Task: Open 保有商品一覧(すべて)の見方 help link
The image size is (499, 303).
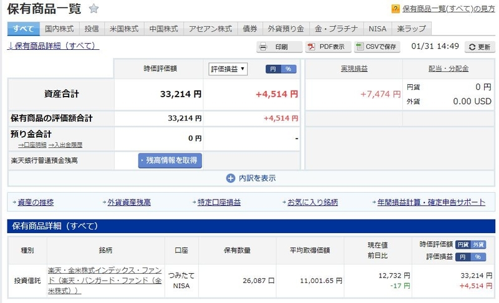Action: 448,9
